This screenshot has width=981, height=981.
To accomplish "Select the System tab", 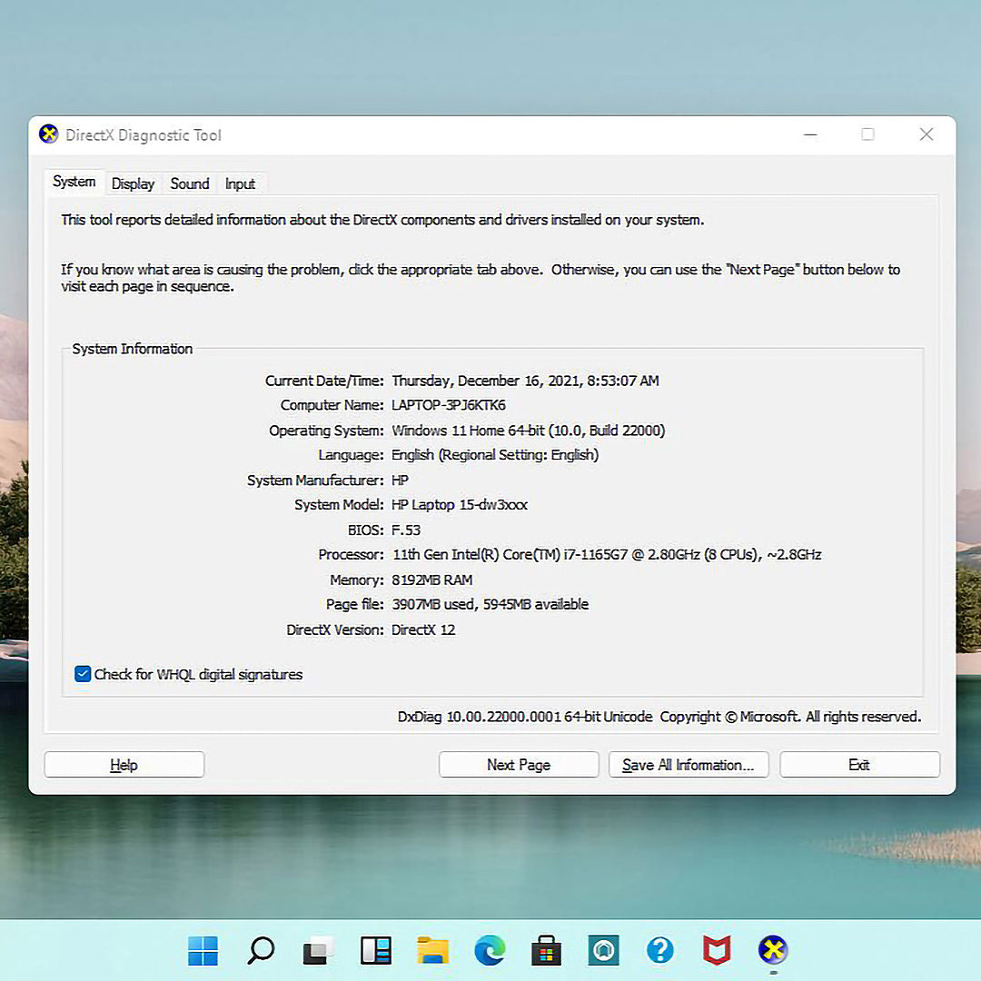I will [74, 182].
